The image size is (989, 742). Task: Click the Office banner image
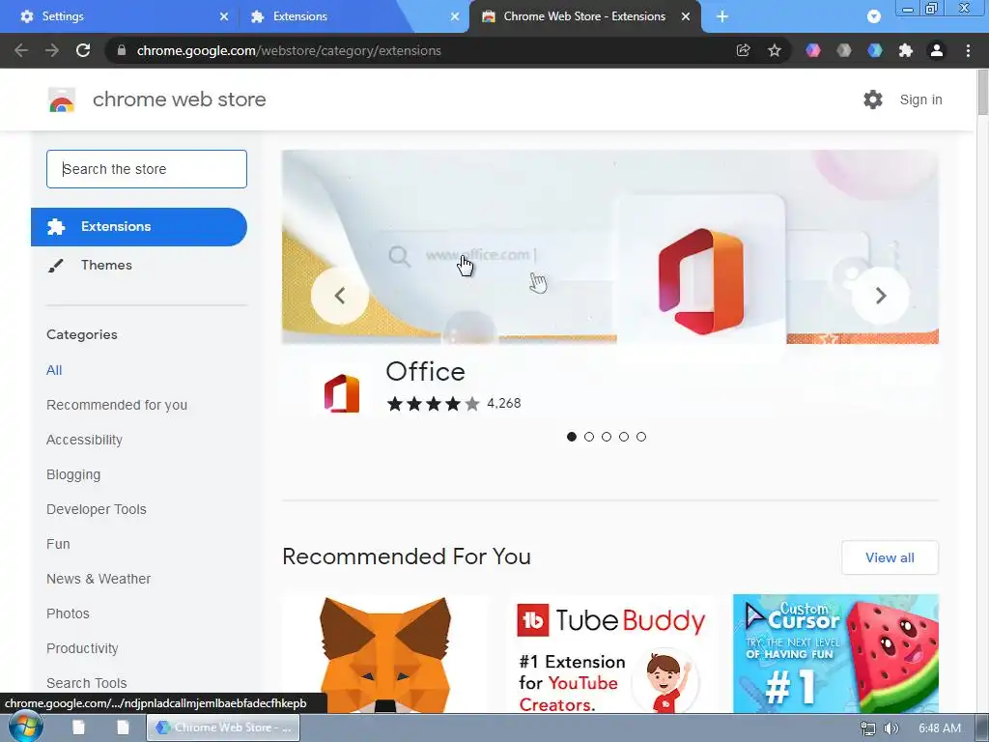[610, 246]
